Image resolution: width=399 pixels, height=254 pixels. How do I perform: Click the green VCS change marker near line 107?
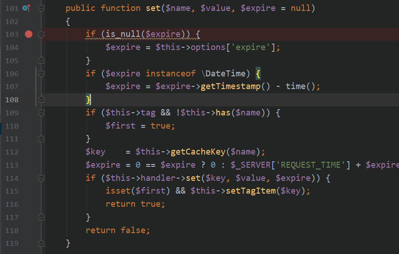[x=36, y=86]
